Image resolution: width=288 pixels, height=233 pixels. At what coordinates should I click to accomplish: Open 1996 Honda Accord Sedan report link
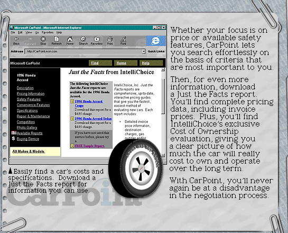point(93,119)
